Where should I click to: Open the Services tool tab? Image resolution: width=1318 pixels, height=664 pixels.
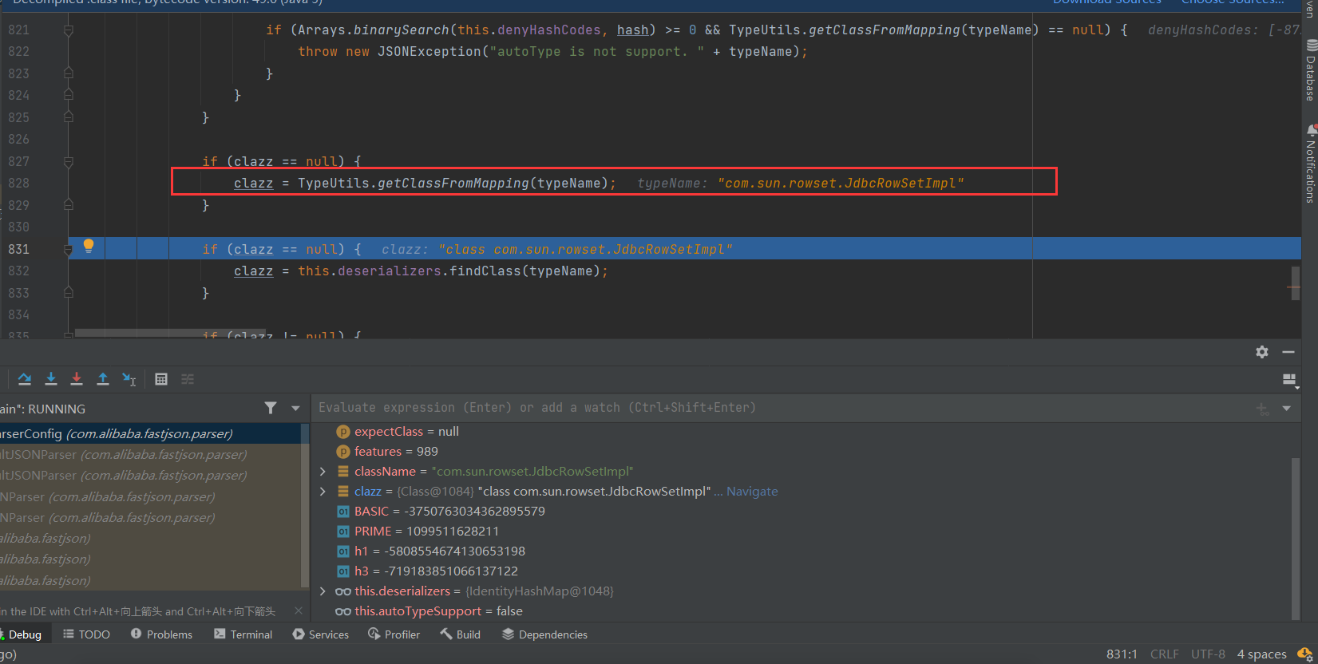321,634
